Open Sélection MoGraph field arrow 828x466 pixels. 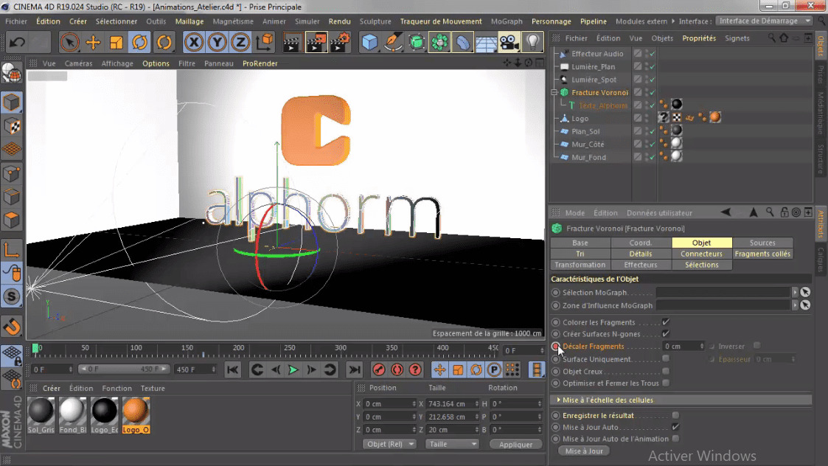[795, 292]
